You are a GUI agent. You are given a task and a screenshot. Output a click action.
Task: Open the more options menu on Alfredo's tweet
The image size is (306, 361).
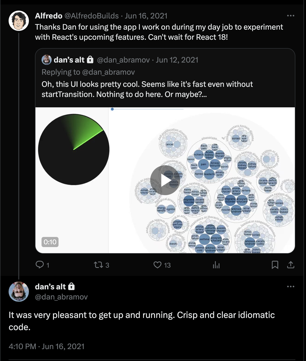(x=291, y=16)
